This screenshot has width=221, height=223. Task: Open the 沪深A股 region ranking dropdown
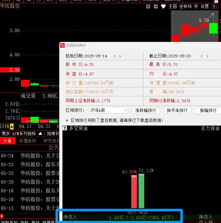[109, 110]
